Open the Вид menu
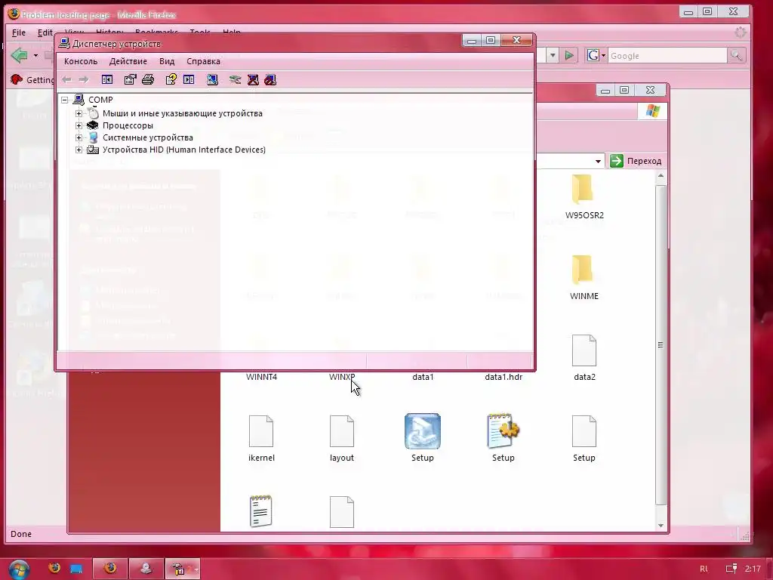Image resolution: width=773 pixels, height=580 pixels. click(167, 61)
